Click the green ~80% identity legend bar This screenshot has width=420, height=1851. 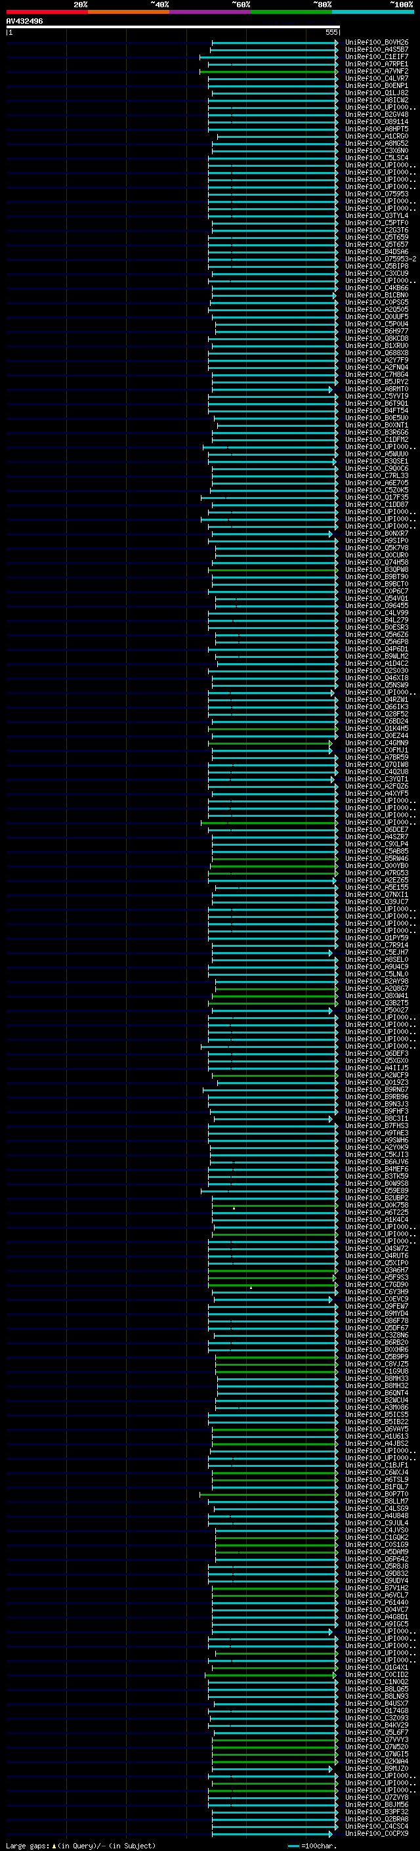point(291,12)
